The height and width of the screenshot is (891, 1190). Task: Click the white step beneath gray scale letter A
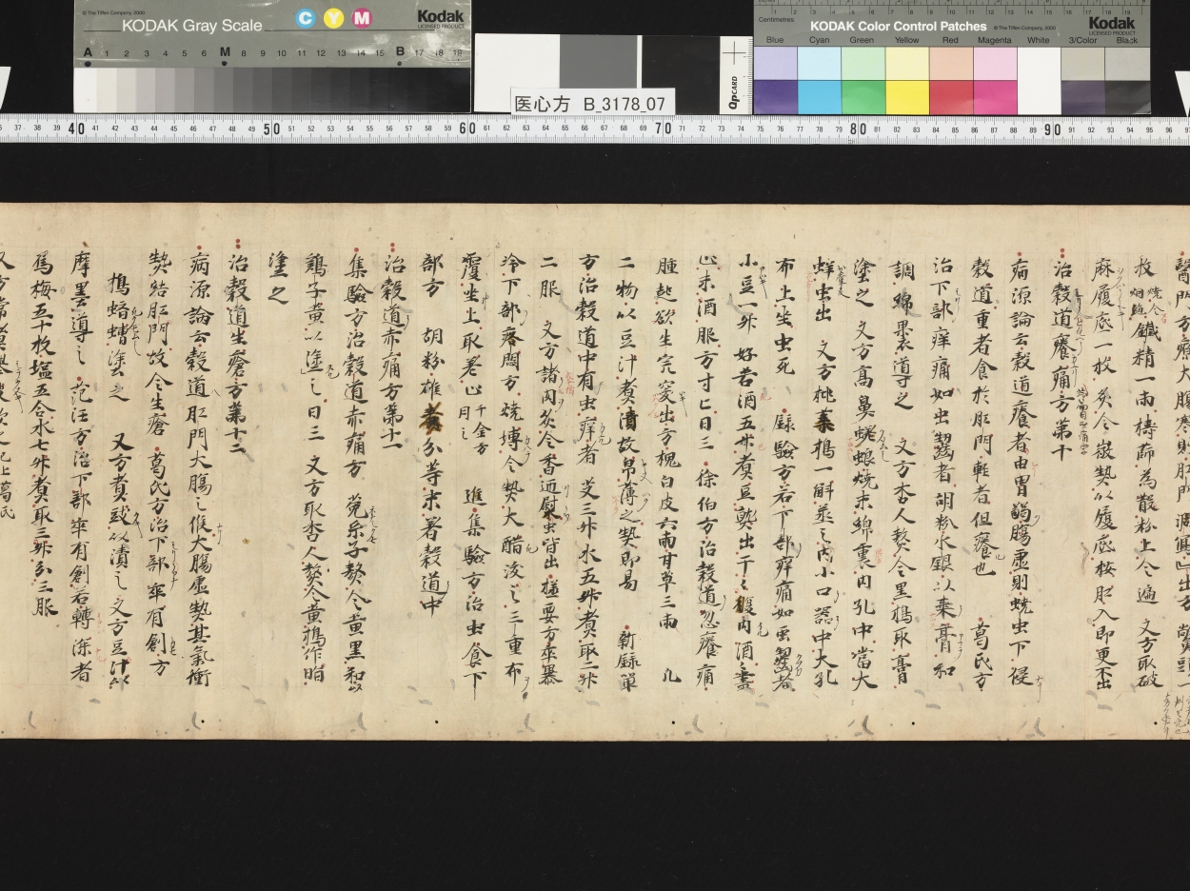[86, 89]
